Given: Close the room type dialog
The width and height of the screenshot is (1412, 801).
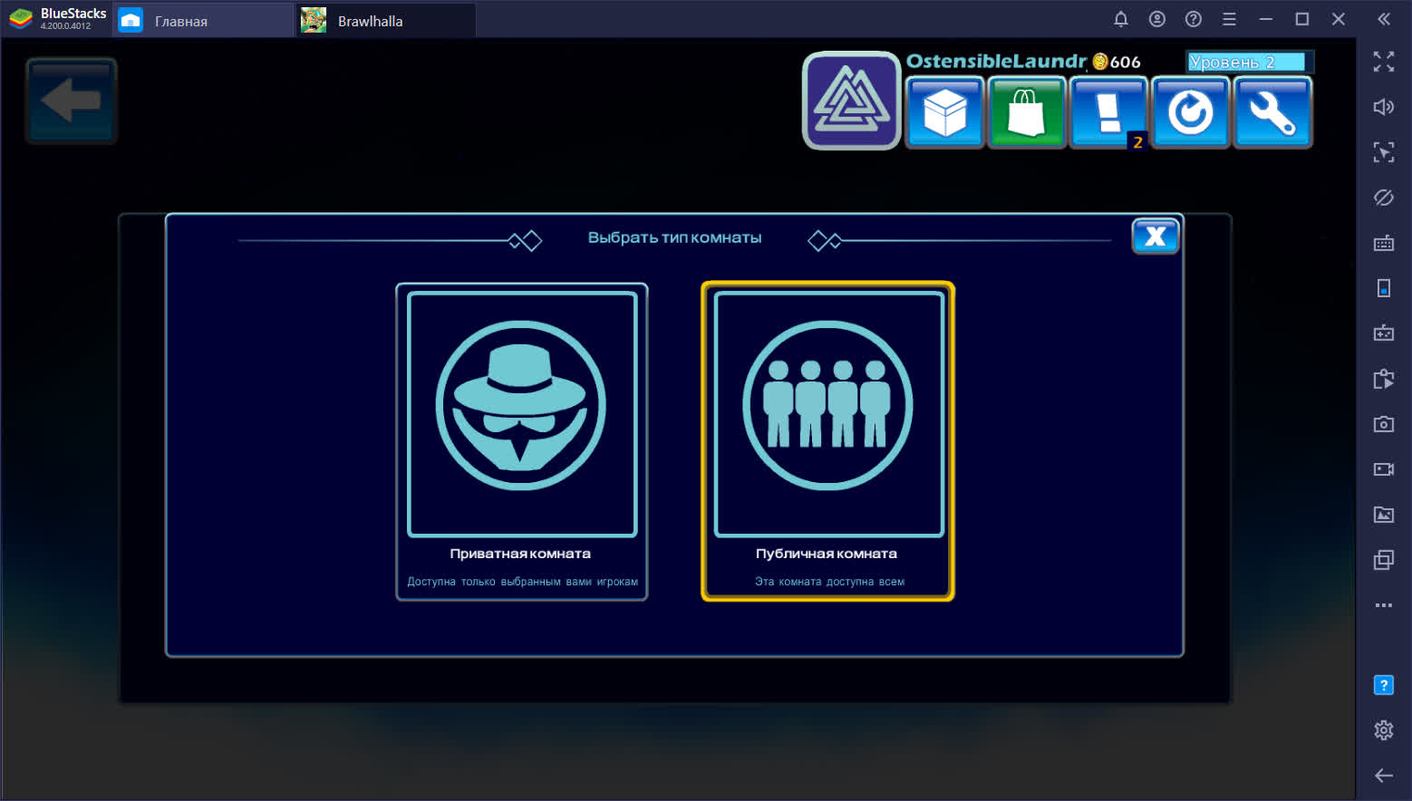Looking at the screenshot, I should [x=1156, y=236].
